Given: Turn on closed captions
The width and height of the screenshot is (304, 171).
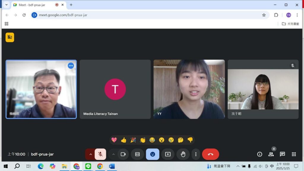Looking at the screenshot, I should [137, 154].
